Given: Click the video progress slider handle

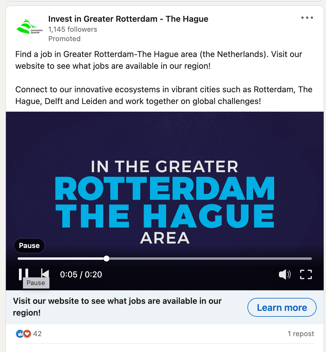Looking at the screenshot, I should click(107, 259).
